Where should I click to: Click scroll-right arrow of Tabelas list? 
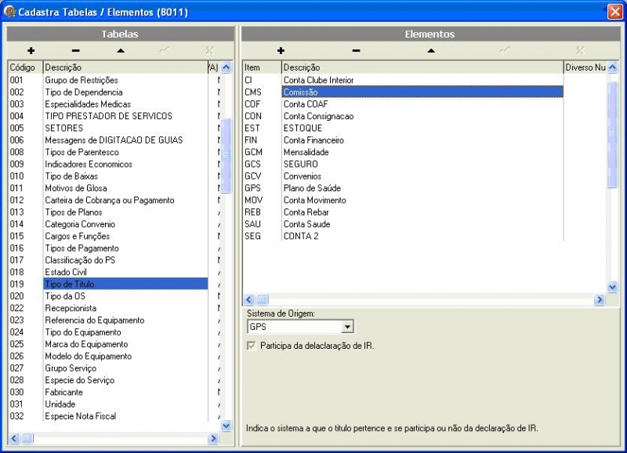tap(213, 438)
